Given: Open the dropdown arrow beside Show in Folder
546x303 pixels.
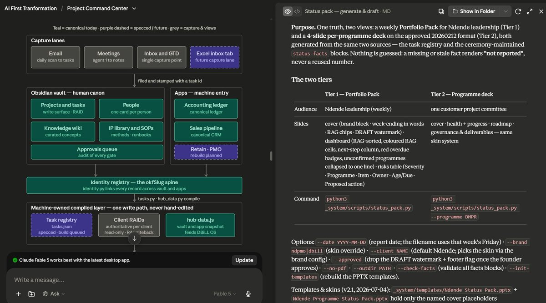Looking at the screenshot, I should coord(506,11).
